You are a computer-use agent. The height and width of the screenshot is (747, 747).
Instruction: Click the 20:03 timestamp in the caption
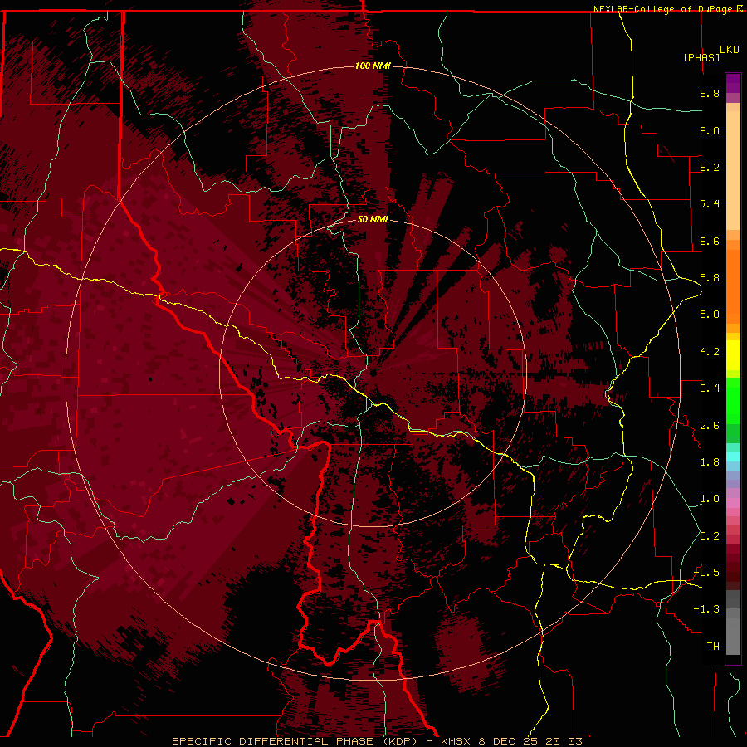[x=566, y=741]
